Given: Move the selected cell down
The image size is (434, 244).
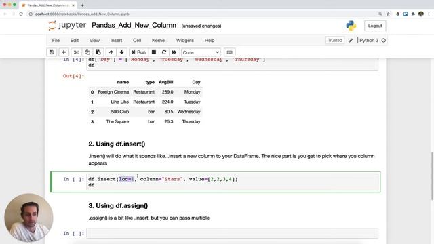Looking at the screenshot, I should 121,52.
